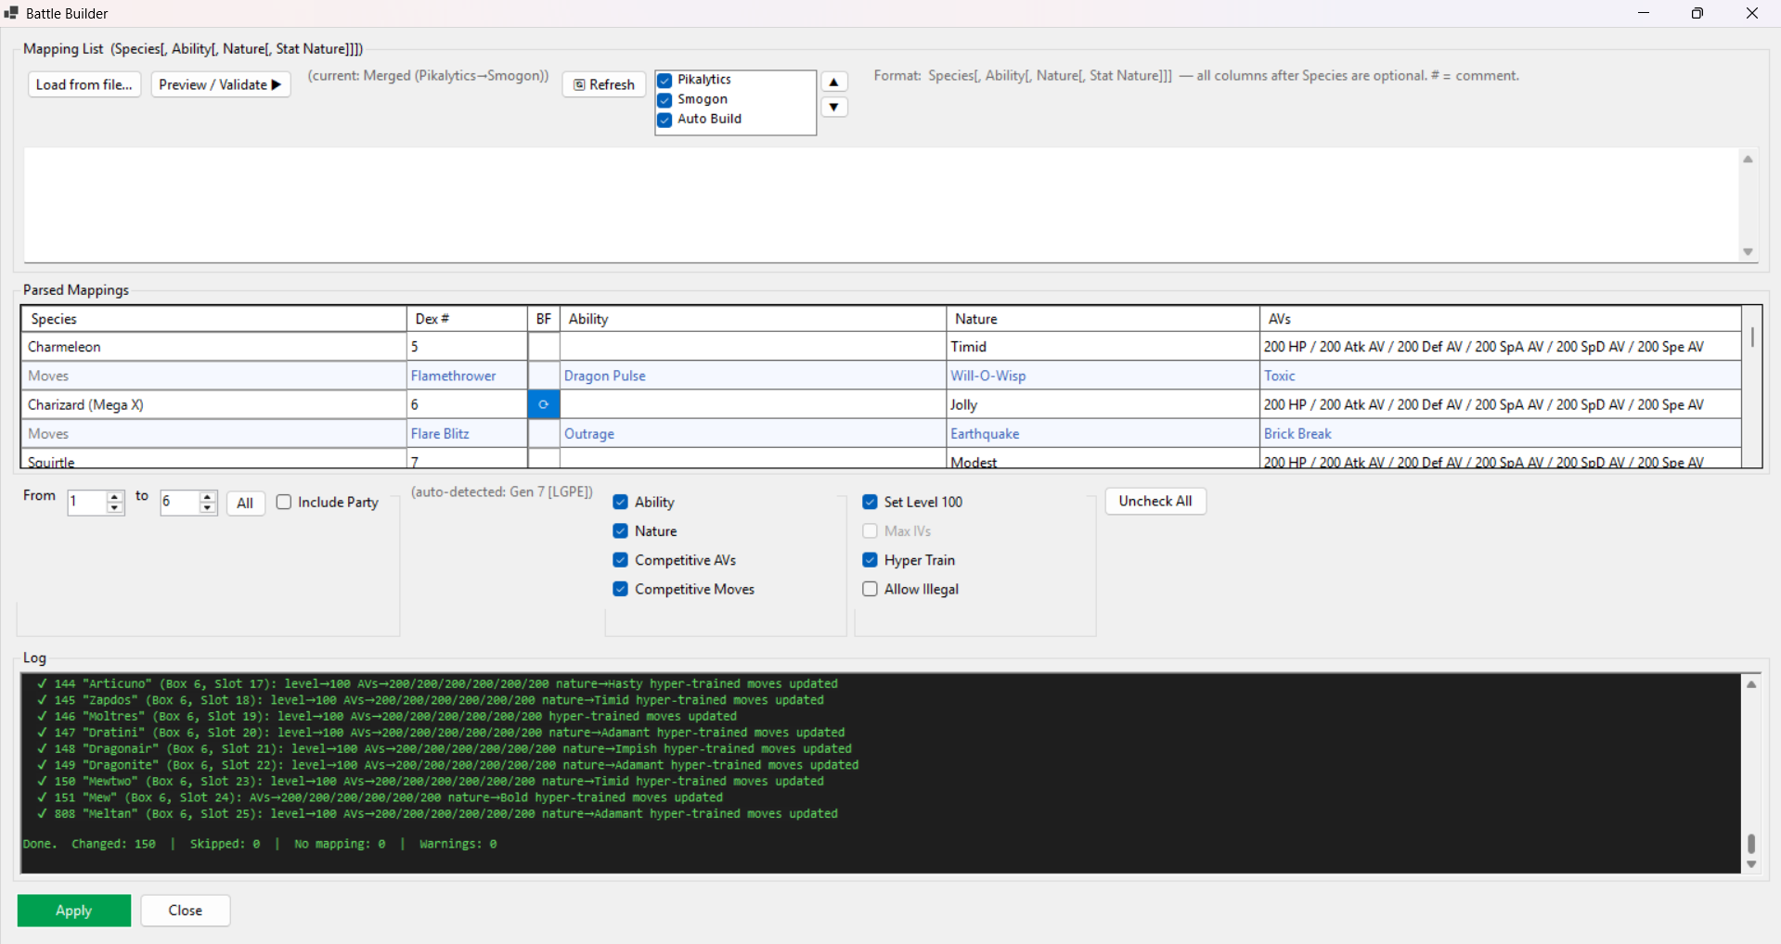
Task: Click the Refresh button
Action: (604, 84)
